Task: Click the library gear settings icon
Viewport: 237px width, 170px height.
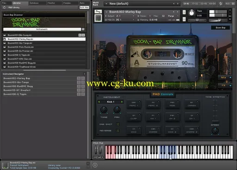Action: pyautogui.click(x=83, y=29)
